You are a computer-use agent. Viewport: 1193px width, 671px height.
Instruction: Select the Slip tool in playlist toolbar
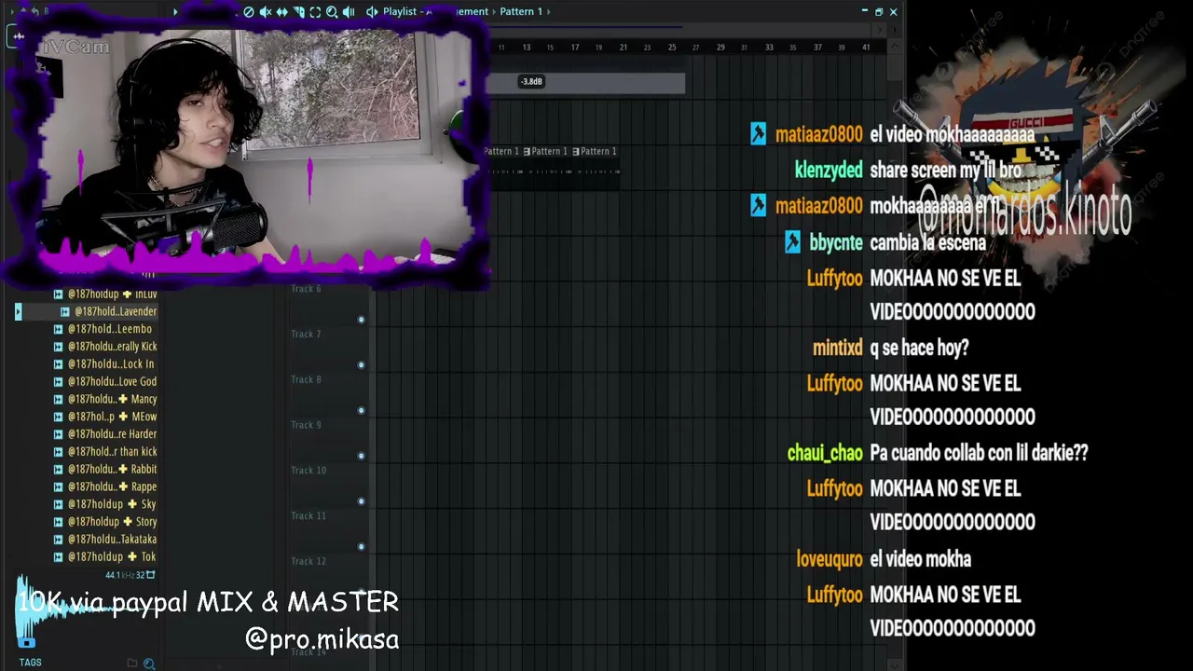[x=282, y=11]
